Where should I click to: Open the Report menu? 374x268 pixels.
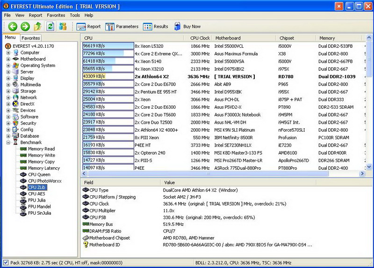coord(36,15)
